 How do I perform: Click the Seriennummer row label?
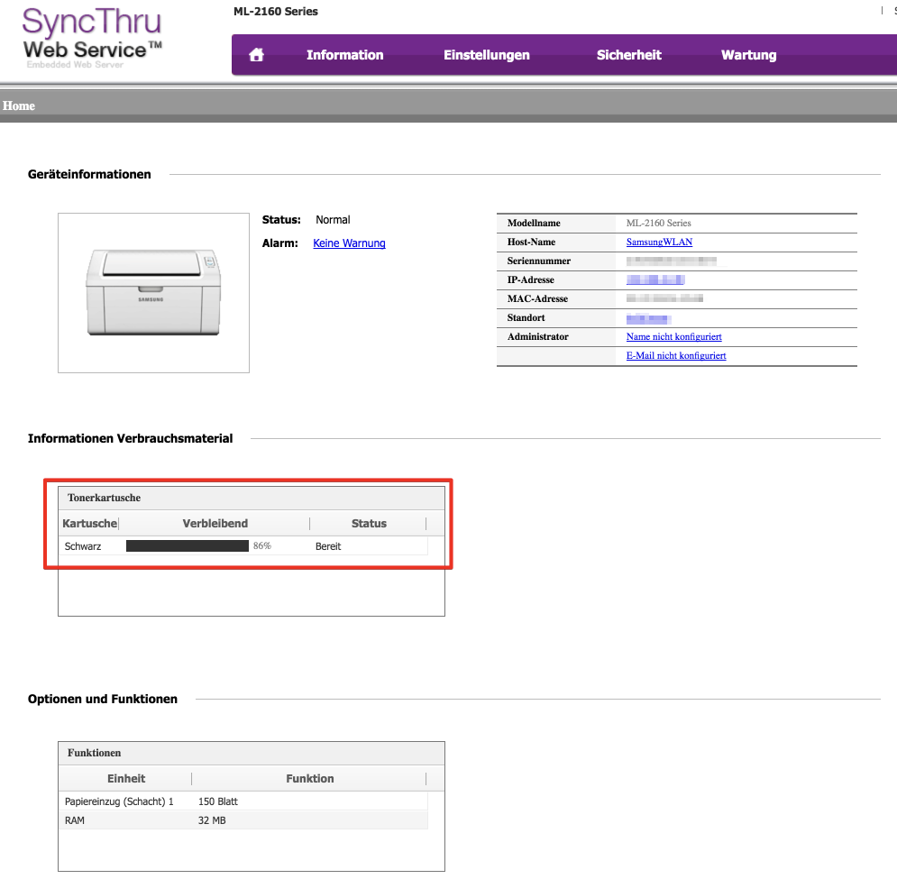click(x=539, y=261)
